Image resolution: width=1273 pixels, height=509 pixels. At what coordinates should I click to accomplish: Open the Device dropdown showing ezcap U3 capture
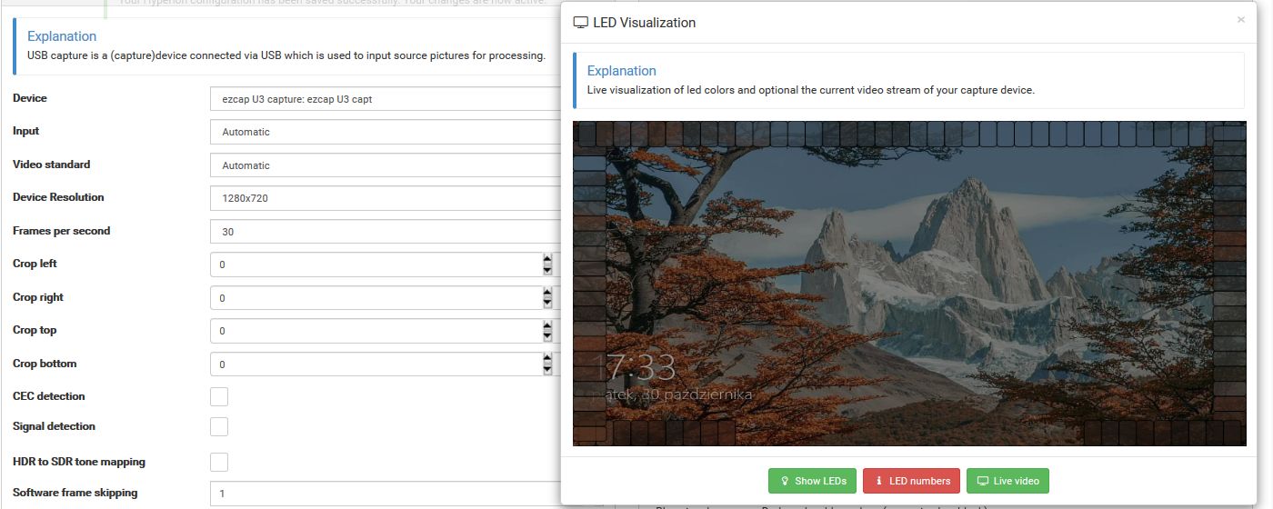click(386, 98)
